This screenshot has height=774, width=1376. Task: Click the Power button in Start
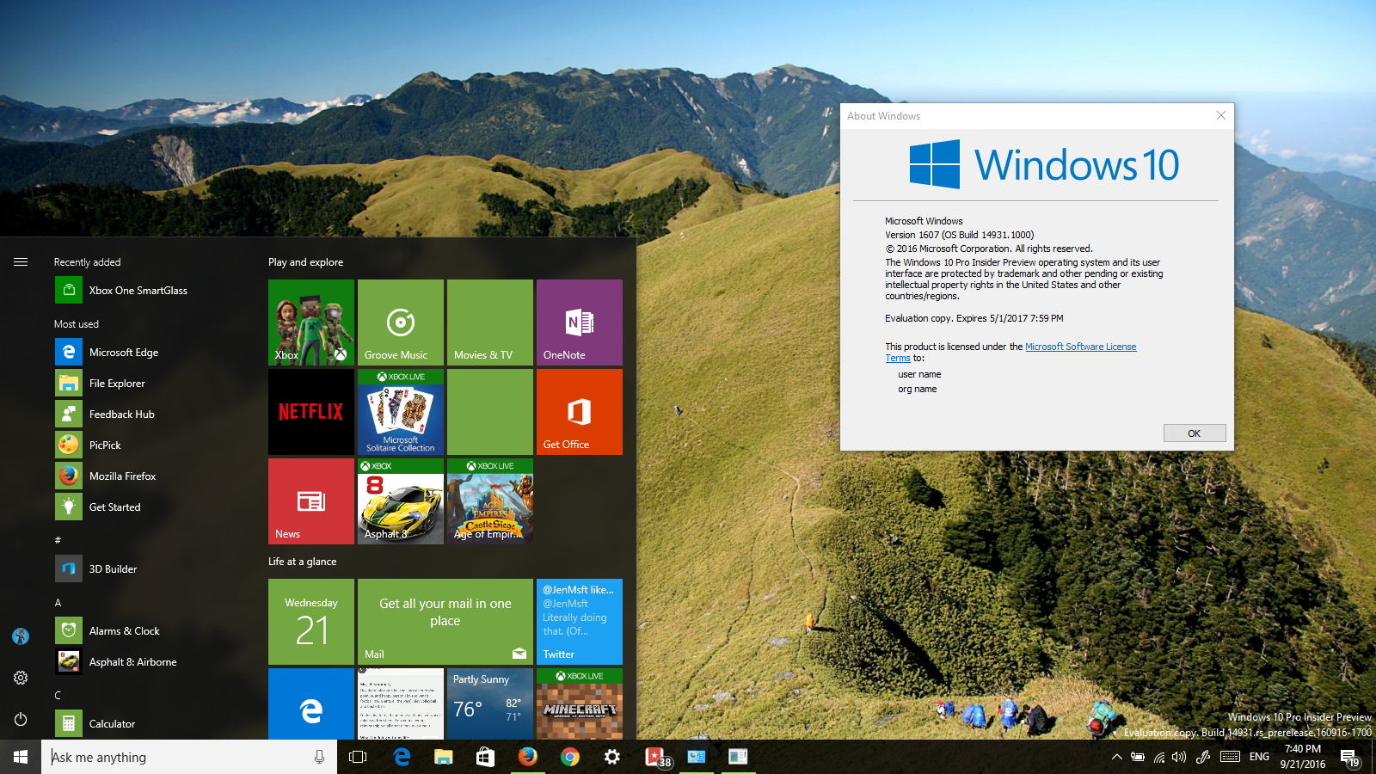point(21,719)
